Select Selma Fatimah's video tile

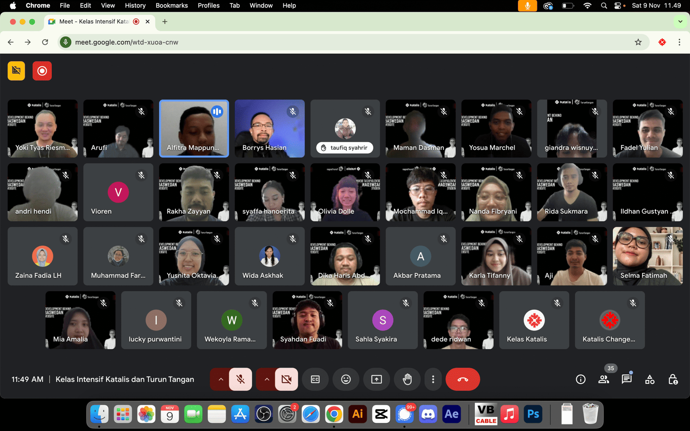pyautogui.click(x=647, y=256)
